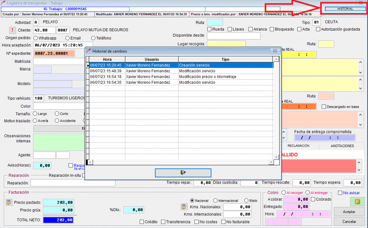368x228 pixels.
Task: Open the RECLAMACIÓN tab
Action: click(298, 146)
